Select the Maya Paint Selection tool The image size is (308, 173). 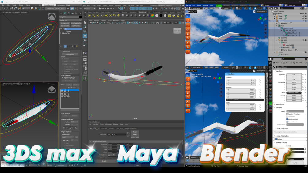(x=85, y=31)
